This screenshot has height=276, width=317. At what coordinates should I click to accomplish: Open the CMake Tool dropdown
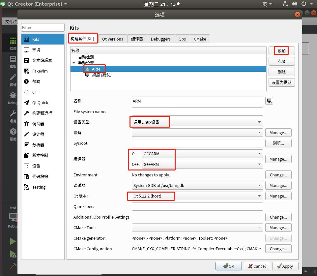click(197, 228)
